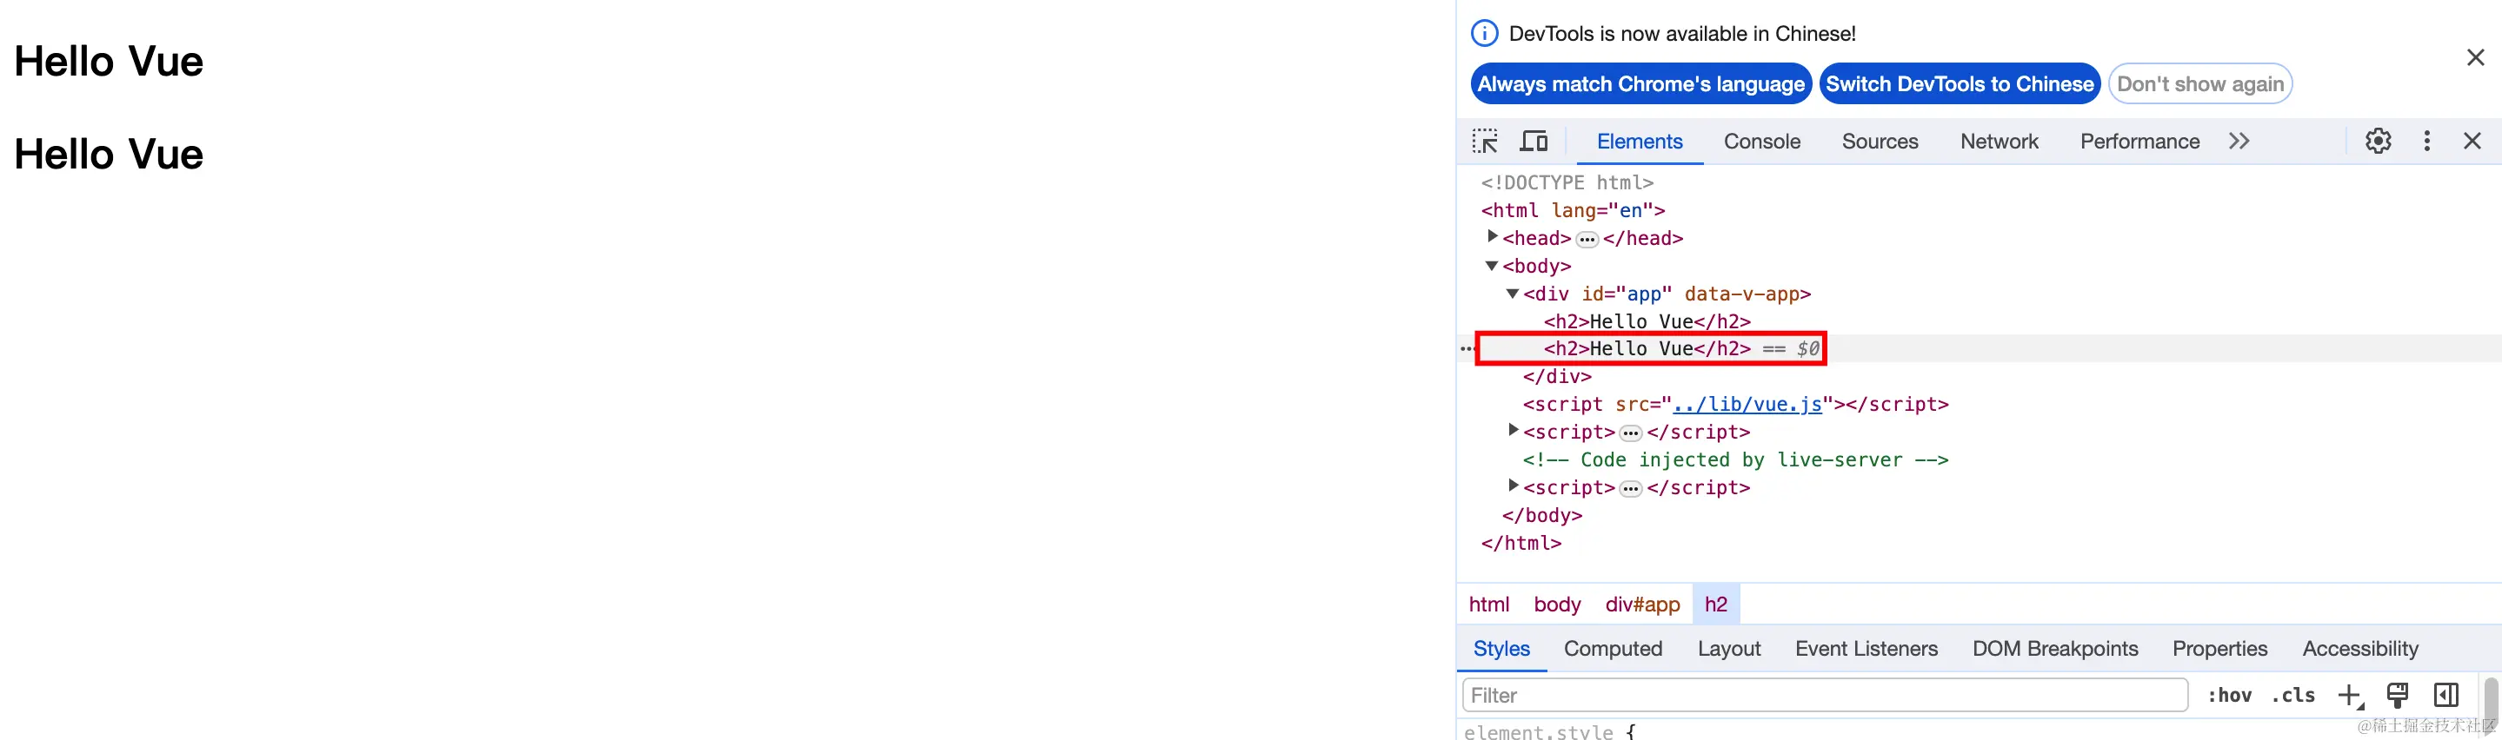Open the ../lib/vue.js script link
2502x740 pixels.
click(x=1747, y=405)
